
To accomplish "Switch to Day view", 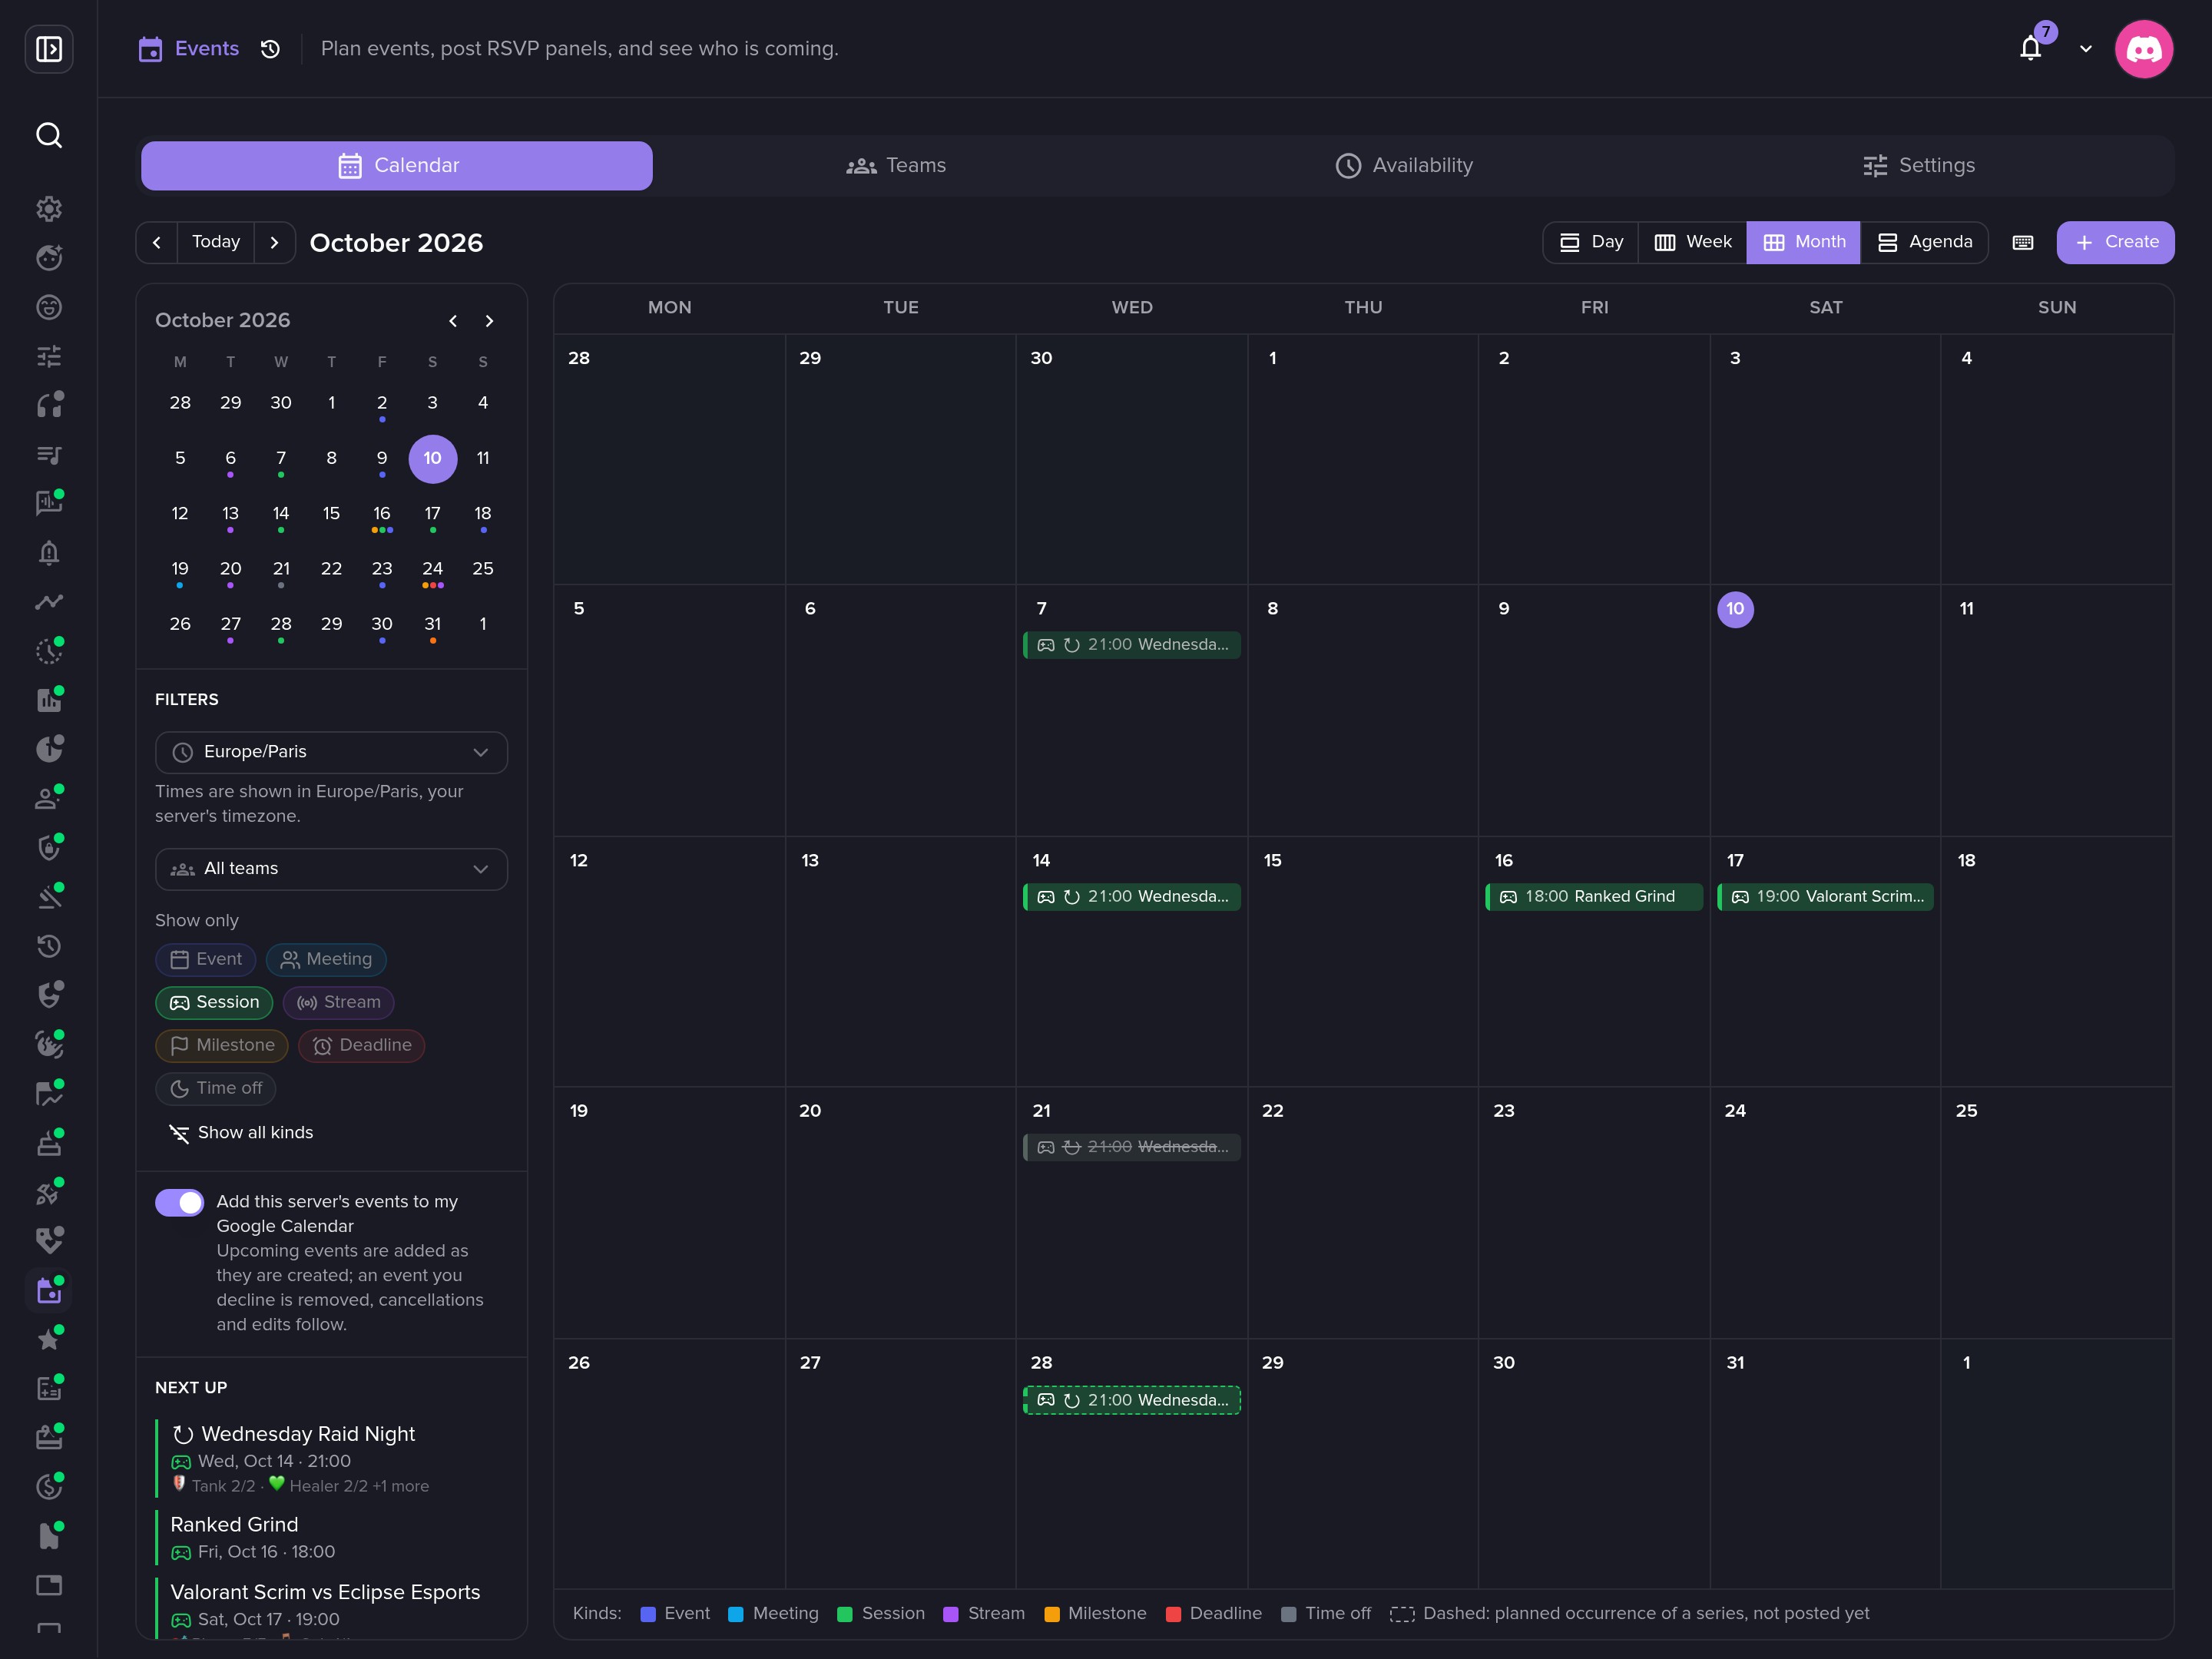I will (1592, 243).
